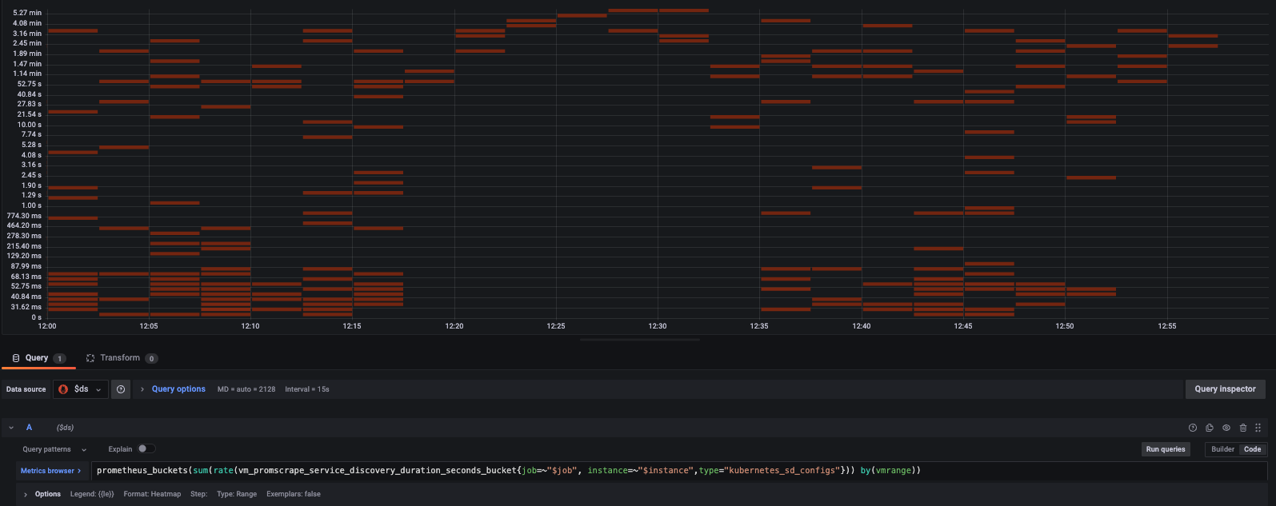Select the Query tab
The height and width of the screenshot is (506, 1276).
[38, 358]
